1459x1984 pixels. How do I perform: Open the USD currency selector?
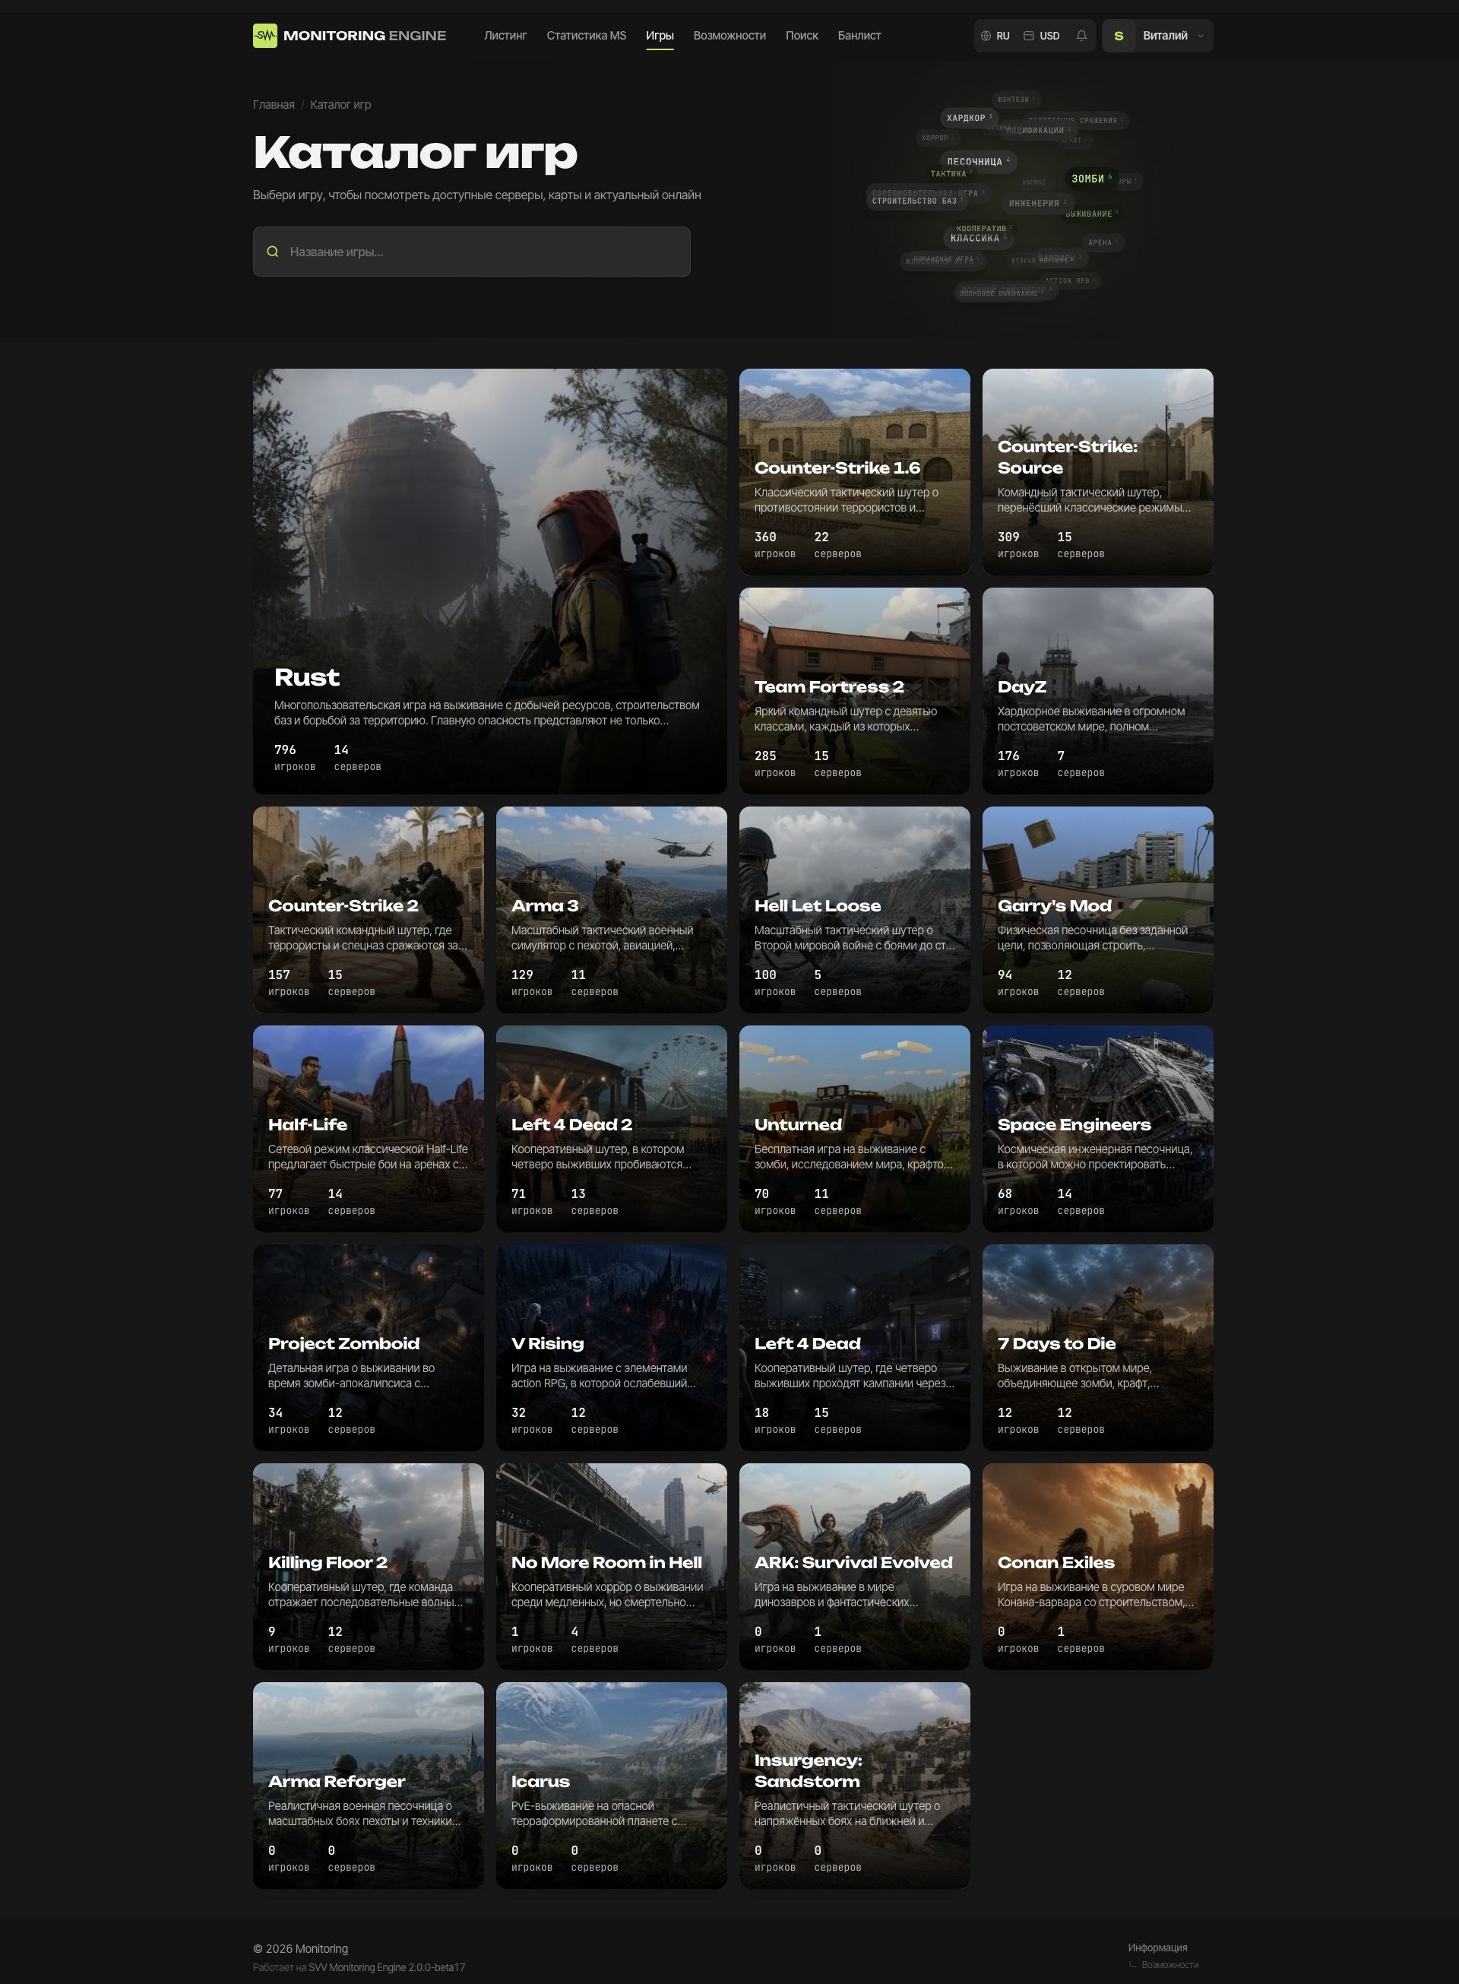click(1041, 35)
